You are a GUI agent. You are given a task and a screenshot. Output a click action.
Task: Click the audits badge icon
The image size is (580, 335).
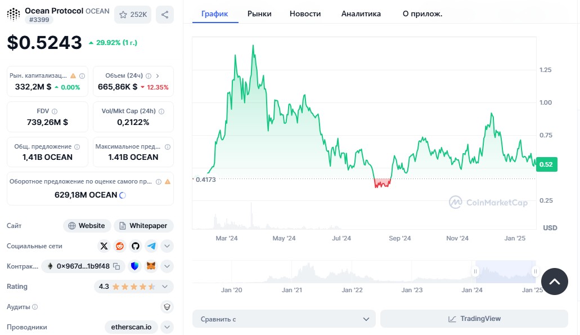[167, 307]
